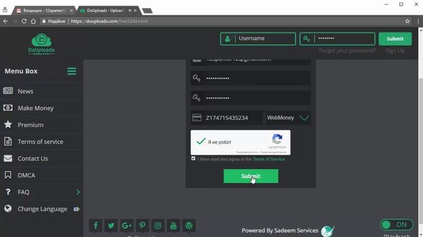The image size is (423, 237).
Task: Toggle the agree to Terms checkbox
Action: pos(193,159)
